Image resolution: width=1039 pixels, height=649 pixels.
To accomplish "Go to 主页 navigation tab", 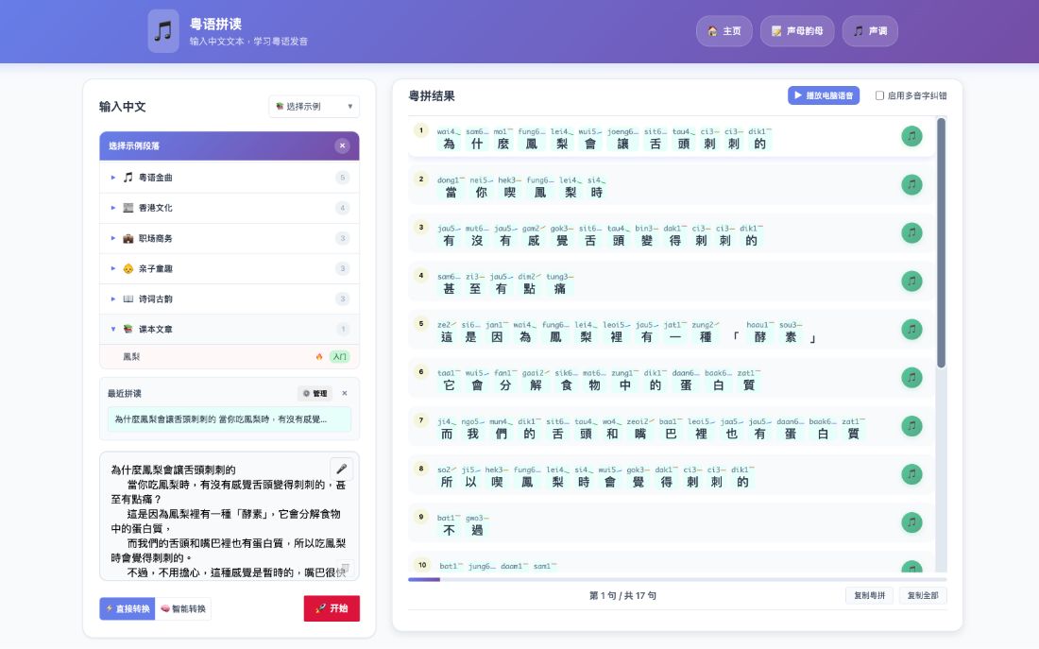I will coord(724,31).
